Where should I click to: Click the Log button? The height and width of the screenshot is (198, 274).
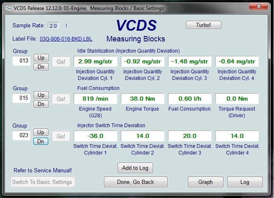(245, 182)
